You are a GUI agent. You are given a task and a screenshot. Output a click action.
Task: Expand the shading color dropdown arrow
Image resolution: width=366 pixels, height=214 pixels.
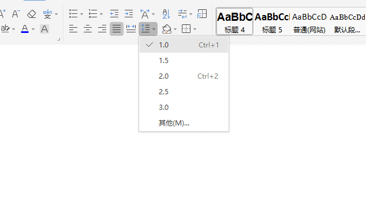pos(175,29)
